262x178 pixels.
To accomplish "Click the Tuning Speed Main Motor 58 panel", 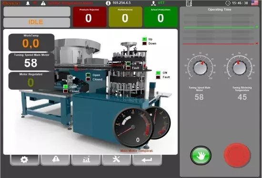I will coord(31,62).
